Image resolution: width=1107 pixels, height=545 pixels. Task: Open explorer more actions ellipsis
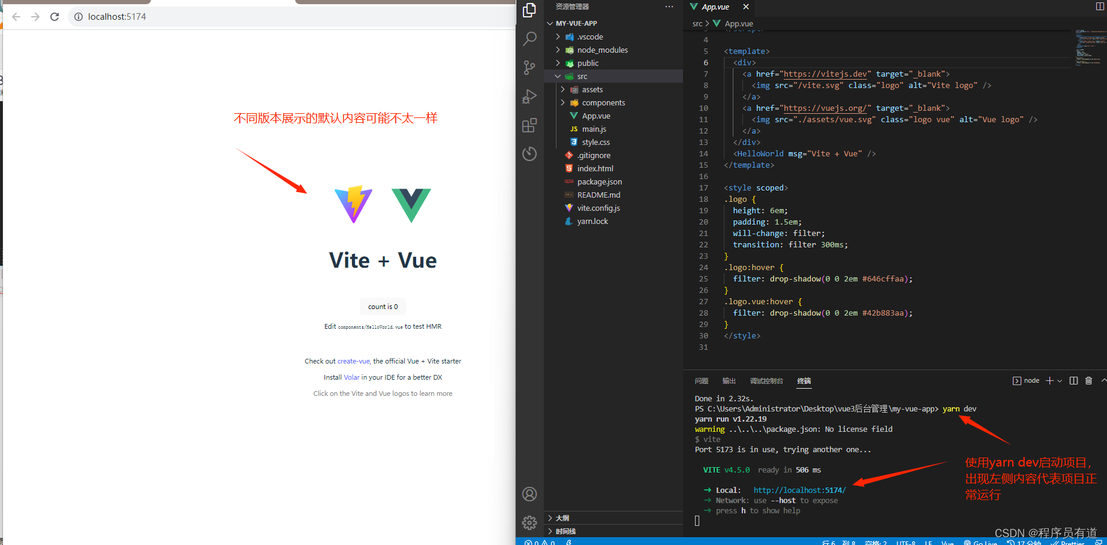point(669,7)
